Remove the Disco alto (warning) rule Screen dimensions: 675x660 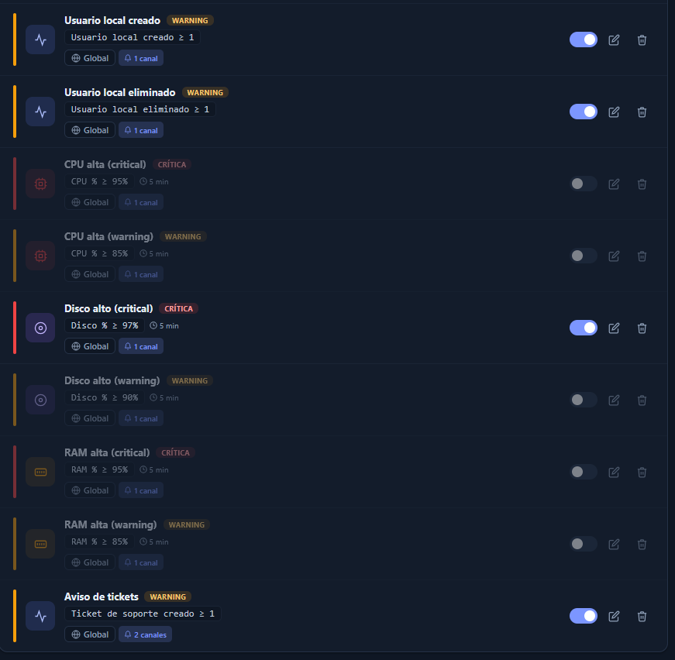(x=642, y=400)
